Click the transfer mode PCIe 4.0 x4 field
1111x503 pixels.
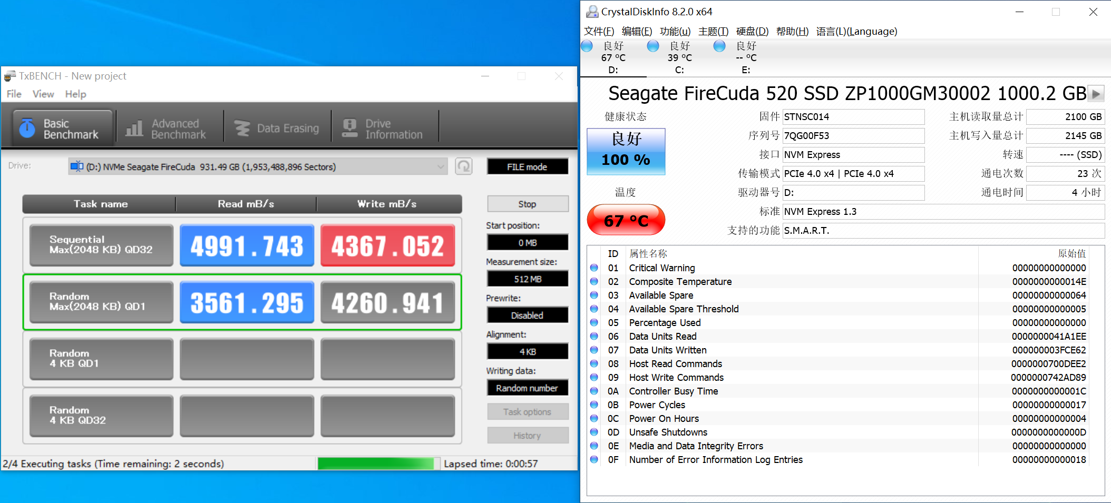[x=853, y=173]
